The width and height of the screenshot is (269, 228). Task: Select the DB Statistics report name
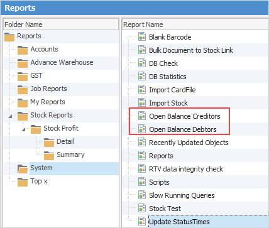pyautogui.click(x=168, y=77)
